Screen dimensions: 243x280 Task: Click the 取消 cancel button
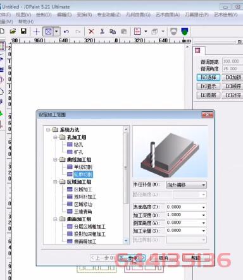pos(163,258)
